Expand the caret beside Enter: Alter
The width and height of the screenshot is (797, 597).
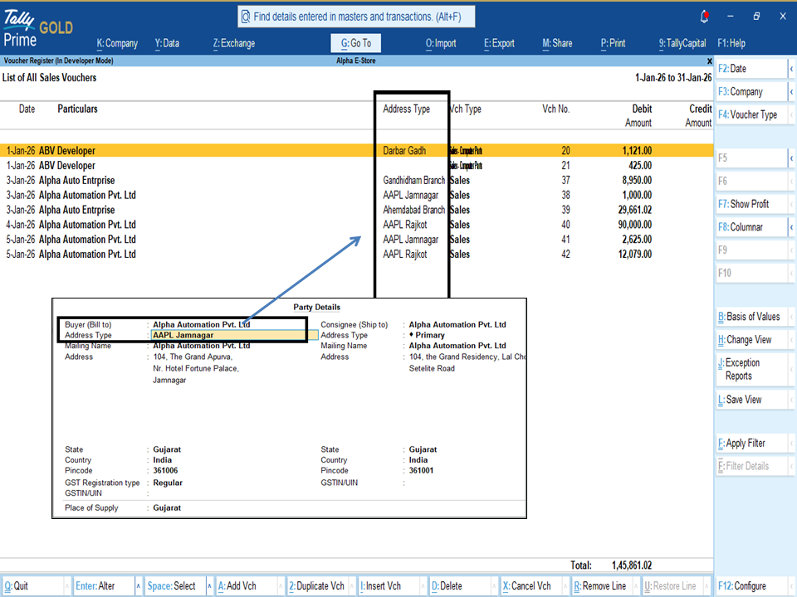(x=139, y=586)
